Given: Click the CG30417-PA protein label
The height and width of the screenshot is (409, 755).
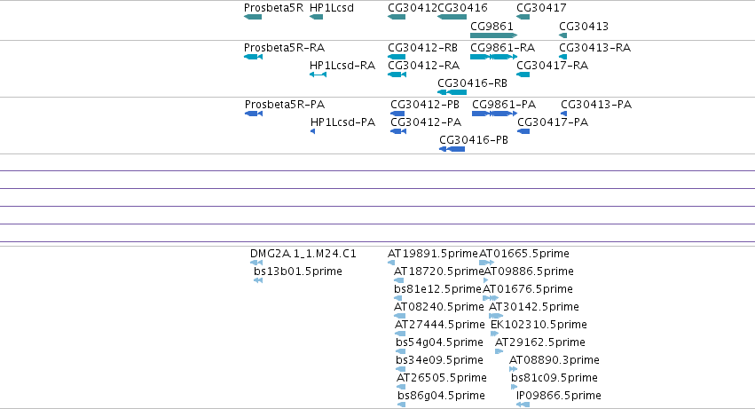Looking at the screenshot, I should coord(553,122).
